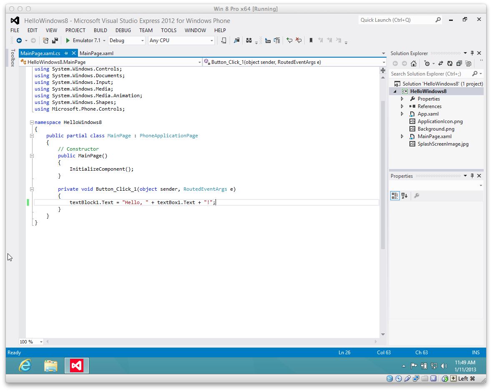Collapse the Button_Click_1 method outline region
This screenshot has height=391, width=492.
[32, 189]
